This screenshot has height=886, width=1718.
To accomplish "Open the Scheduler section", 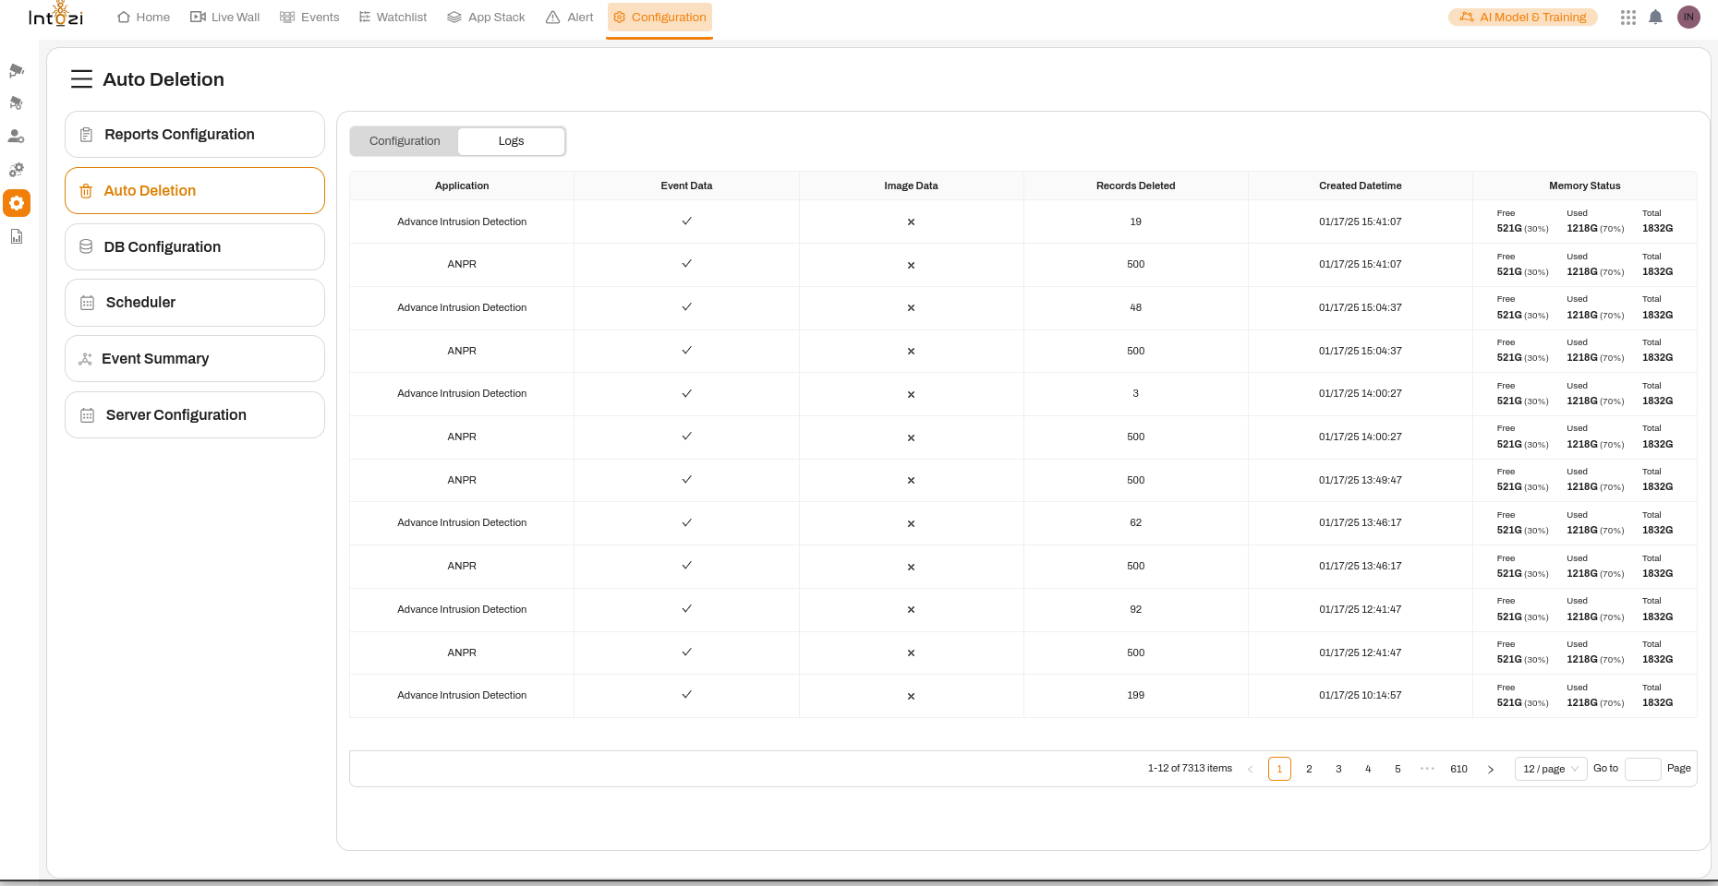I will point(195,303).
